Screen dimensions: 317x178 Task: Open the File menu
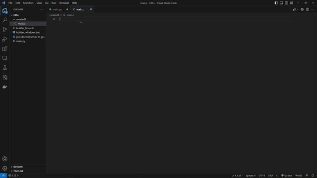10,3
